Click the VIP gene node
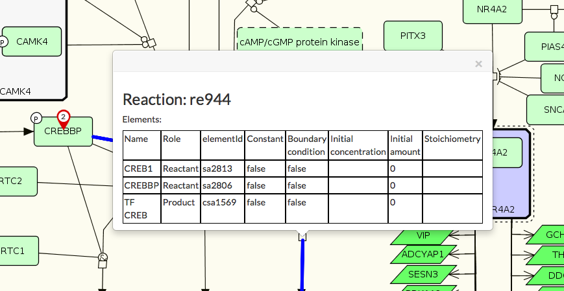 423,235
